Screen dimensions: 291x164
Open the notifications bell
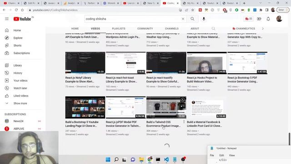(268, 19)
